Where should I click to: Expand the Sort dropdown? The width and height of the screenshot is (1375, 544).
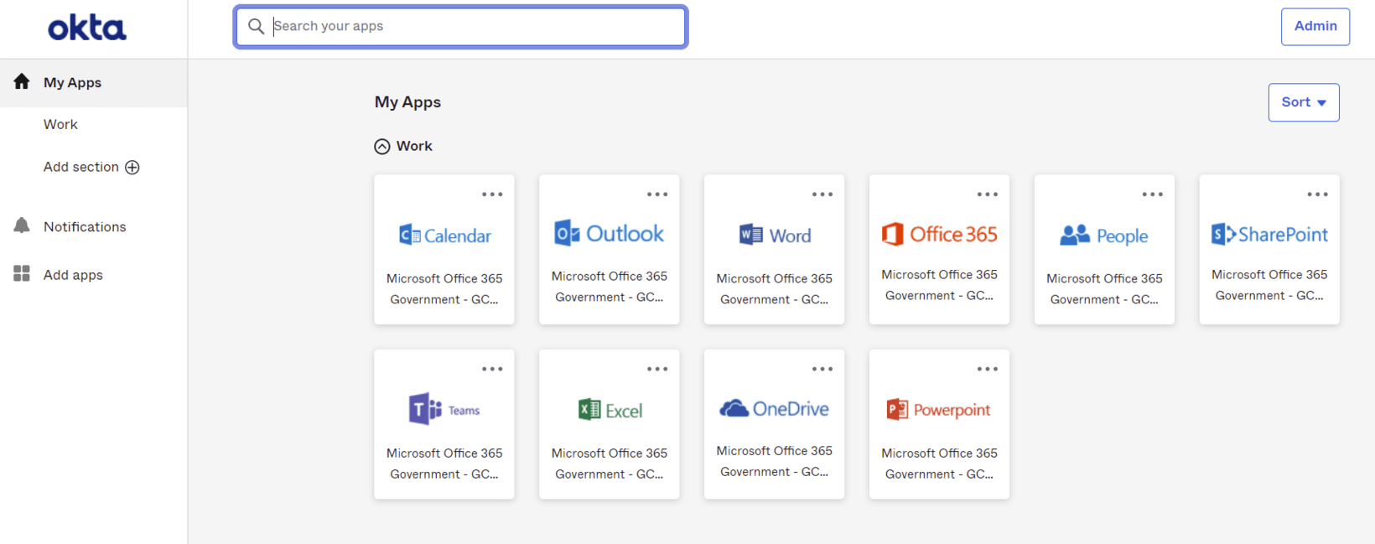[x=1303, y=102]
